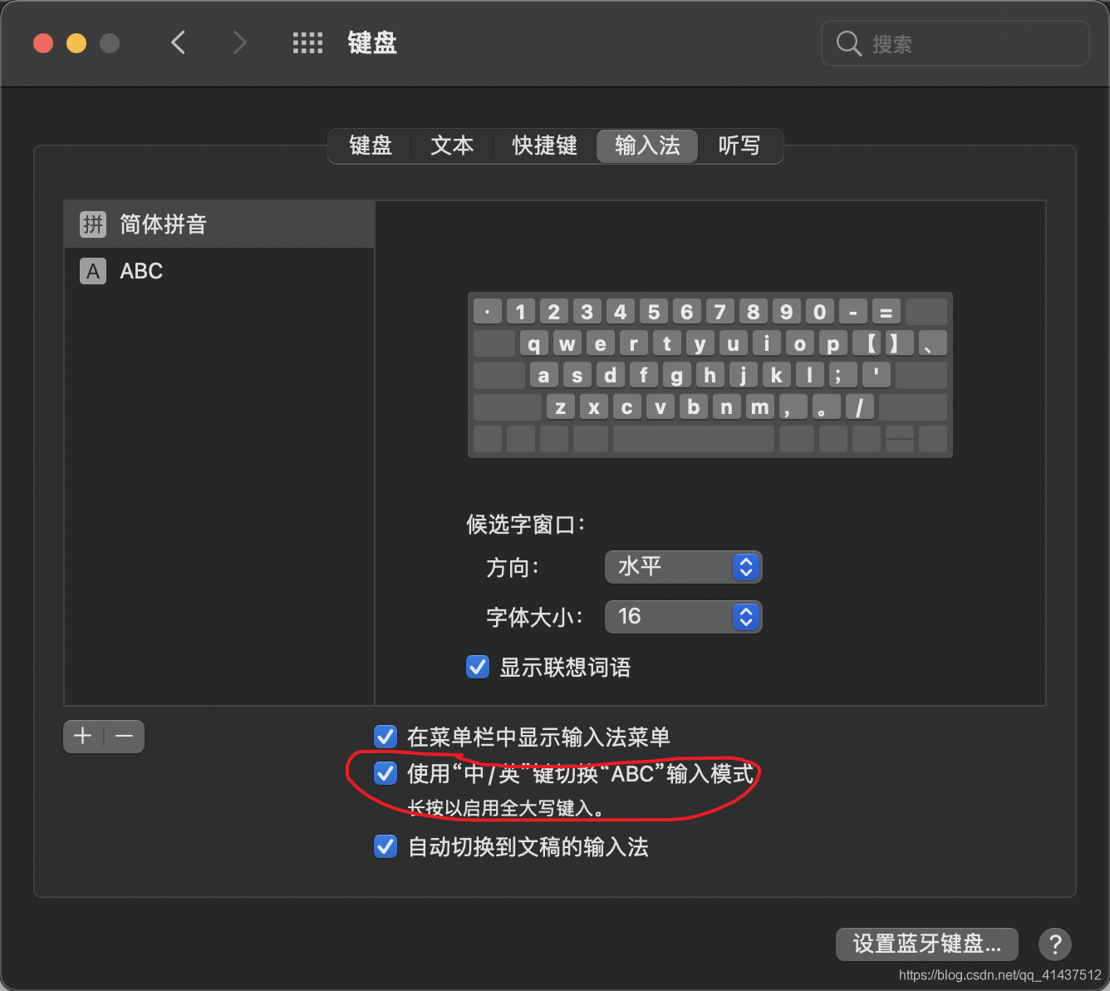Select 简体拼音 input source
Image resolution: width=1110 pixels, height=991 pixels.
click(219, 224)
